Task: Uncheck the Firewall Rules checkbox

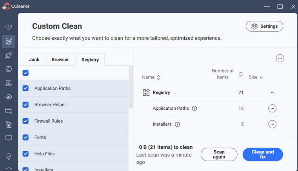Action: (x=25, y=121)
